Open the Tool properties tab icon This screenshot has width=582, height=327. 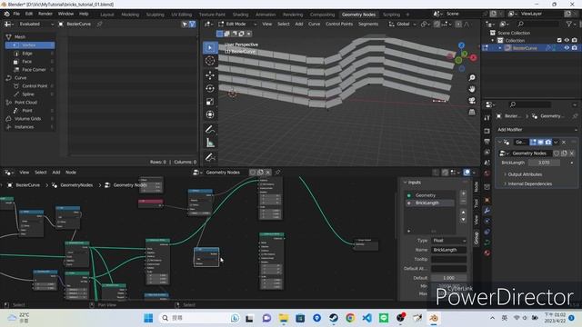click(x=487, y=118)
